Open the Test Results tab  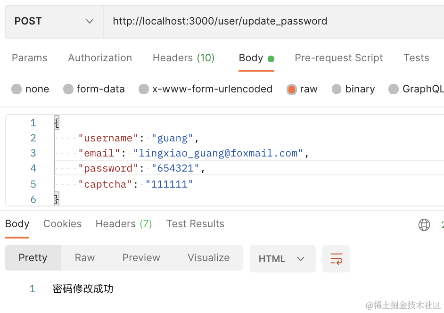pyautogui.click(x=195, y=224)
